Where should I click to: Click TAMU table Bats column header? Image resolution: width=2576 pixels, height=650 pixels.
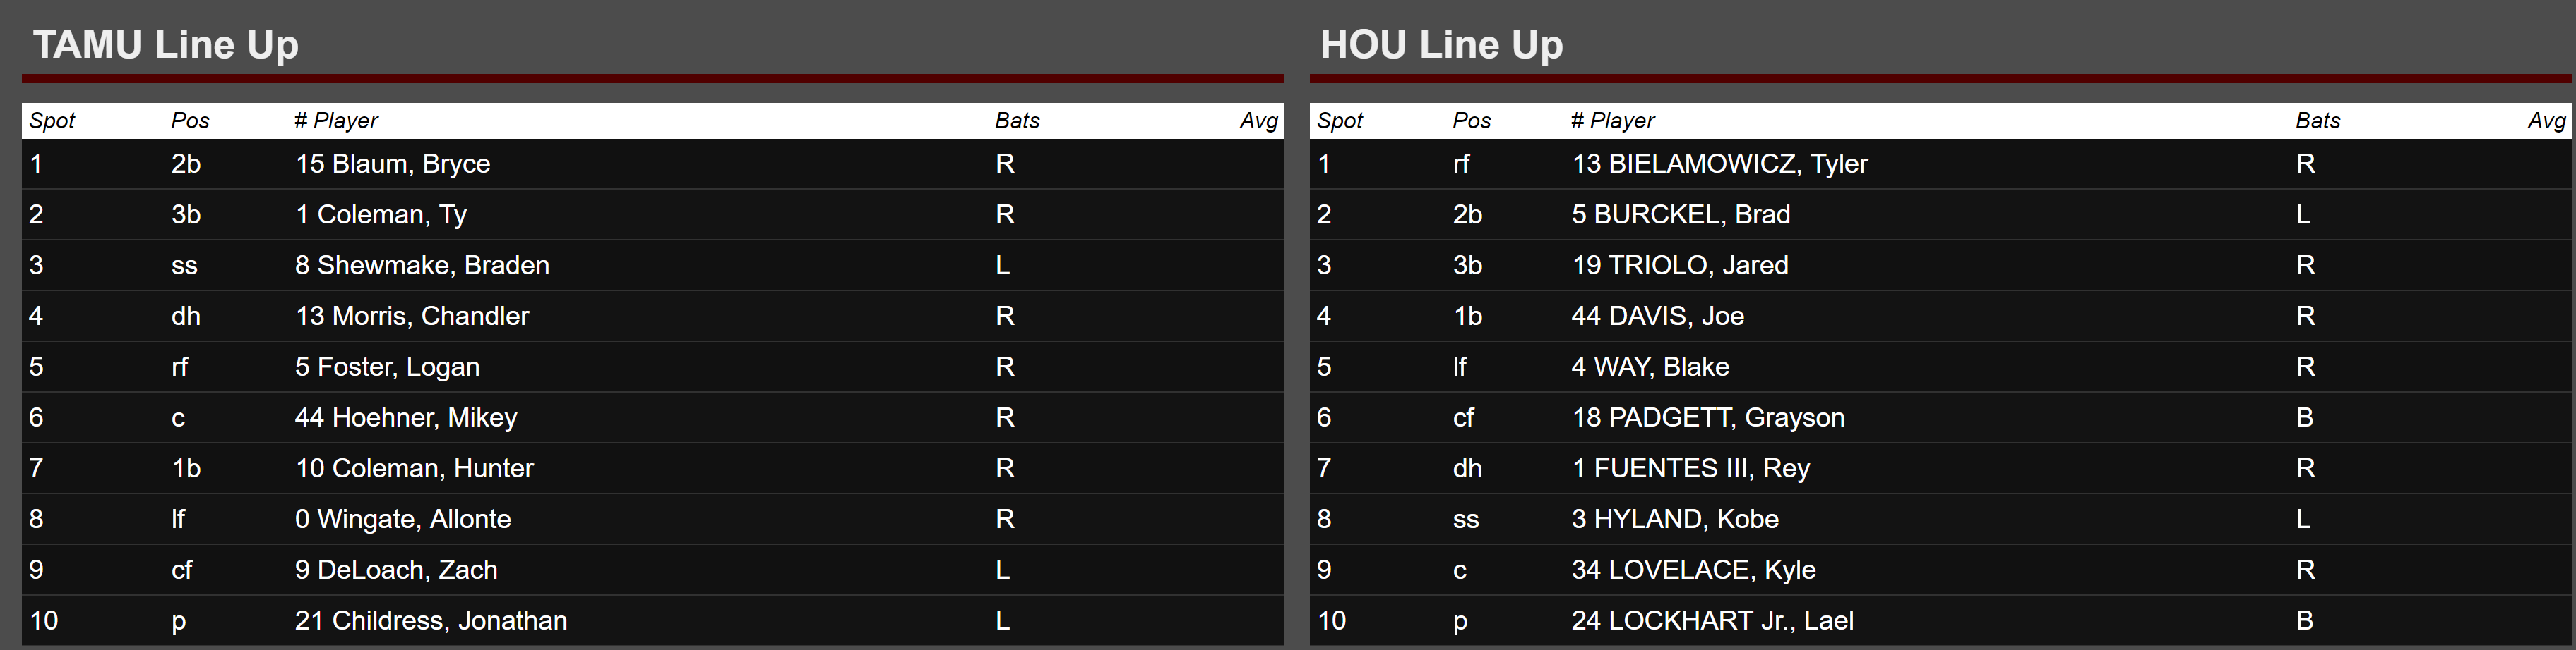tap(1017, 121)
